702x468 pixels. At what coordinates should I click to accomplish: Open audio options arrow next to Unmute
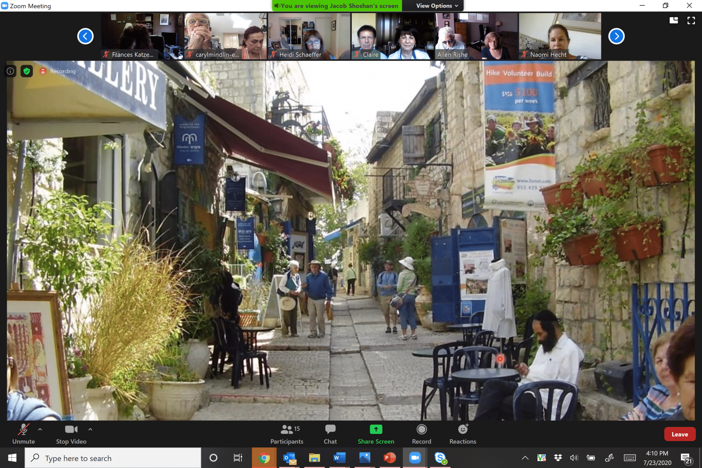coord(40,429)
